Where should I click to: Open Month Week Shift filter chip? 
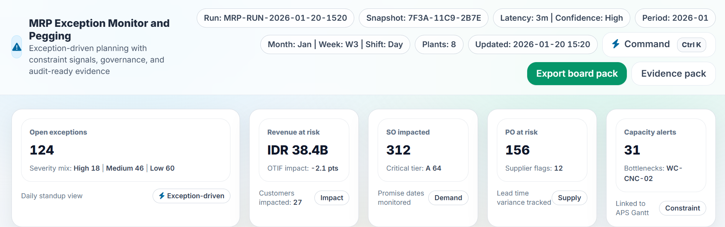(x=335, y=44)
